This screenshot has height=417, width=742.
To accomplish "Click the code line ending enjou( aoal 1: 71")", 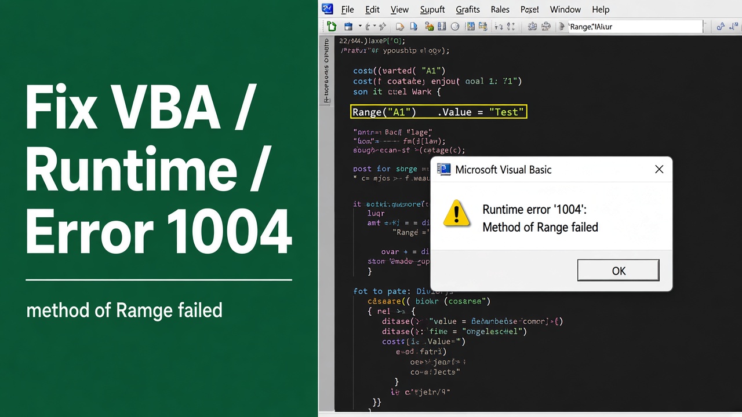I will (x=438, y=81).
